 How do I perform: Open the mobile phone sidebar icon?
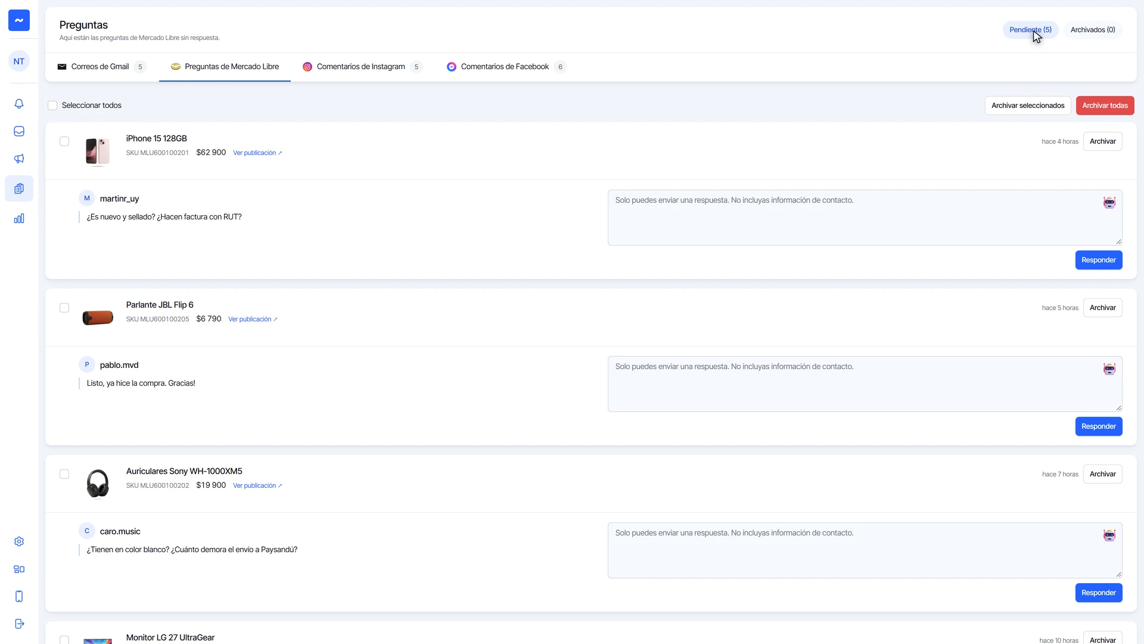point(19,596)
